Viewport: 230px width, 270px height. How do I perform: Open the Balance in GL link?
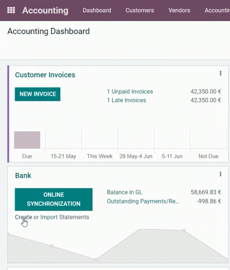pos(124,192)
